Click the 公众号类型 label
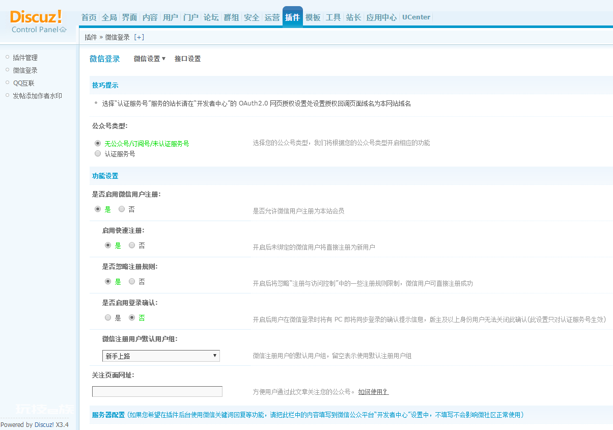 click(x=109, y=125)
